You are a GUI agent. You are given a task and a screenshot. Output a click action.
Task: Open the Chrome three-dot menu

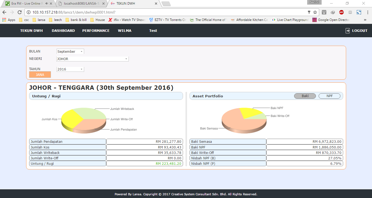[367, 12]
